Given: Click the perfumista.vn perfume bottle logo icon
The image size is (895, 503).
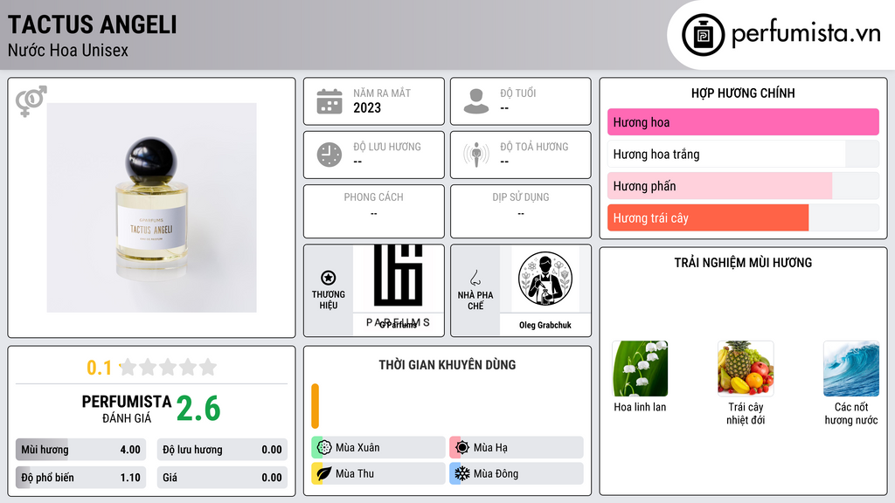Looking at the screenshot, I should tap(703, 35).
